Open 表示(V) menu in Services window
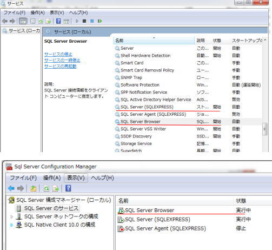This screenshot has width=272, height=250. pyautogui.click(x=57, y=12)
